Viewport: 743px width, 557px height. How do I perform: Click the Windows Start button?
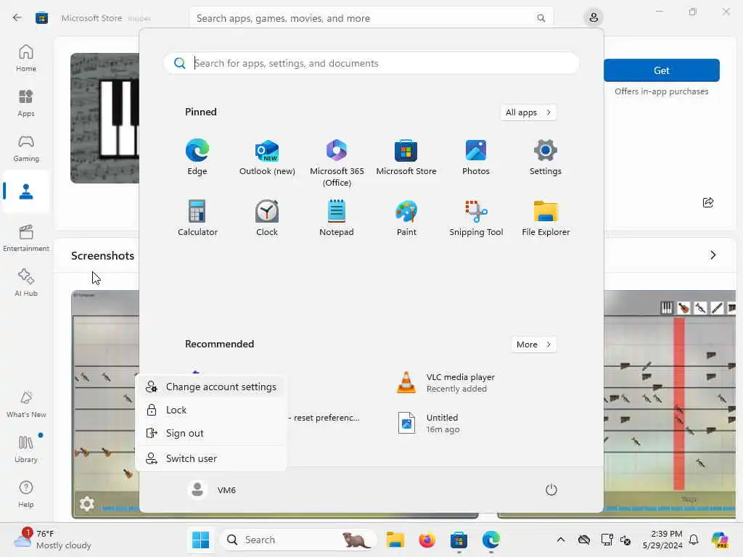[x=200, y=540]
